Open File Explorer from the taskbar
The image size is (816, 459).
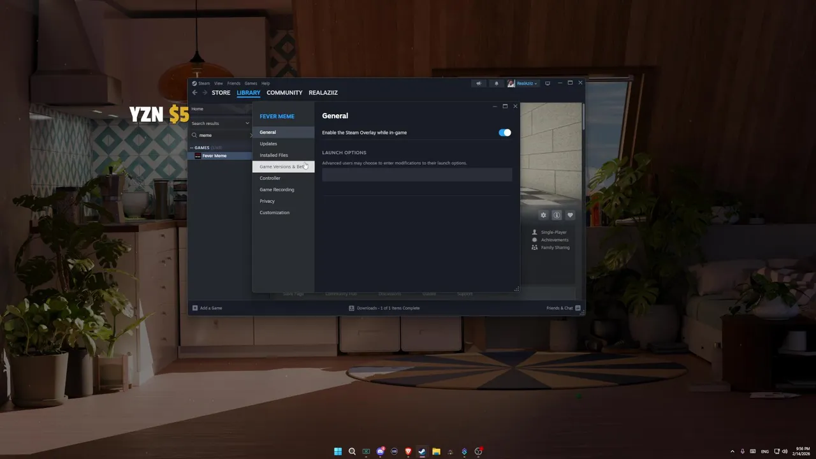click(436, 451)
